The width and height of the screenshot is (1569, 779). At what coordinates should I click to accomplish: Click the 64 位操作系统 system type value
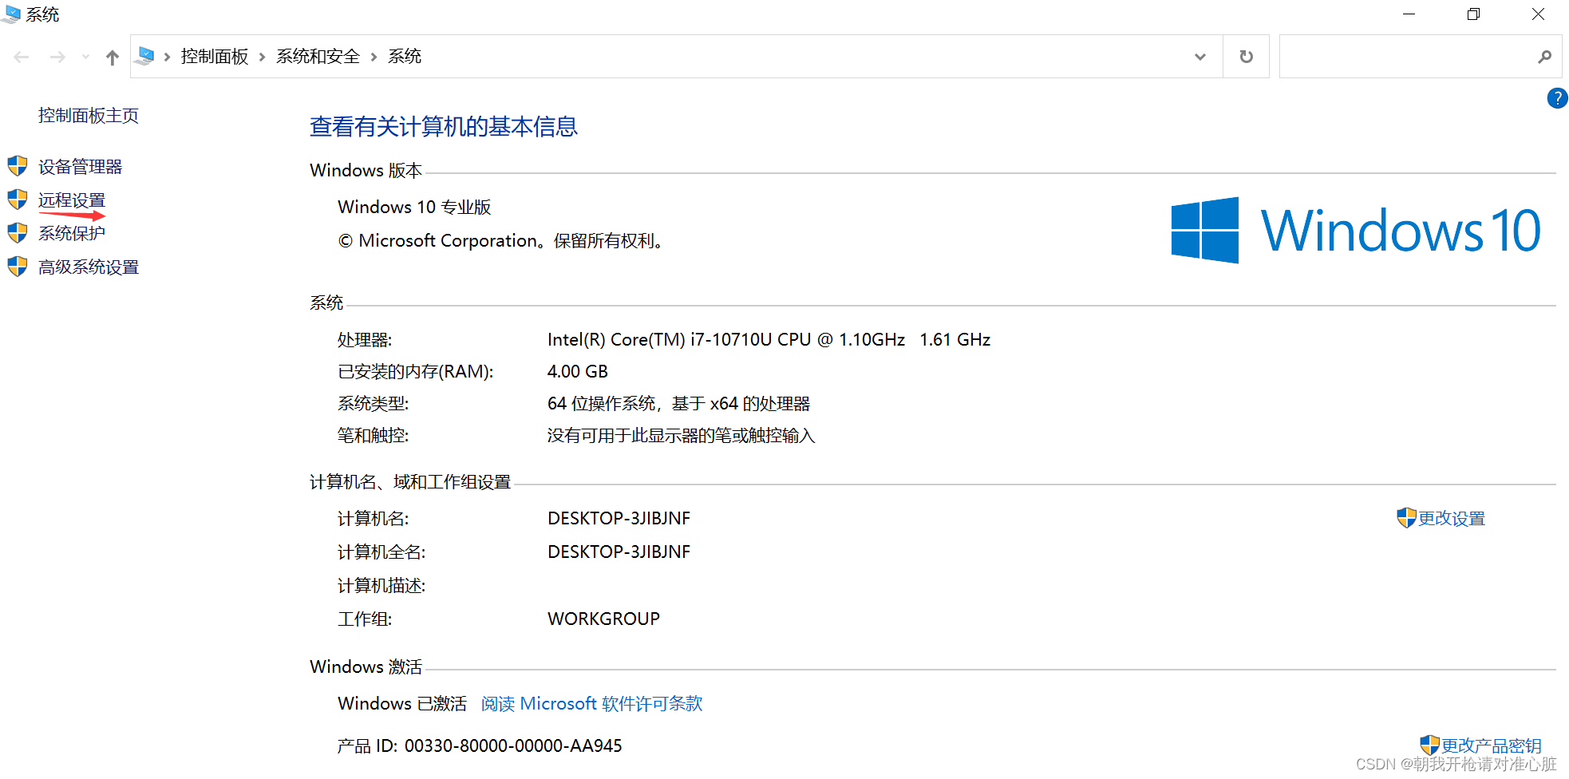pos(678,404)
